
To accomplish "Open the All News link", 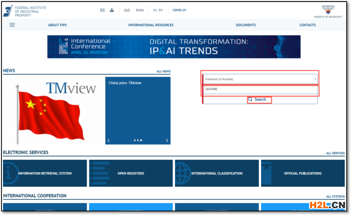I will coord(163,71).
